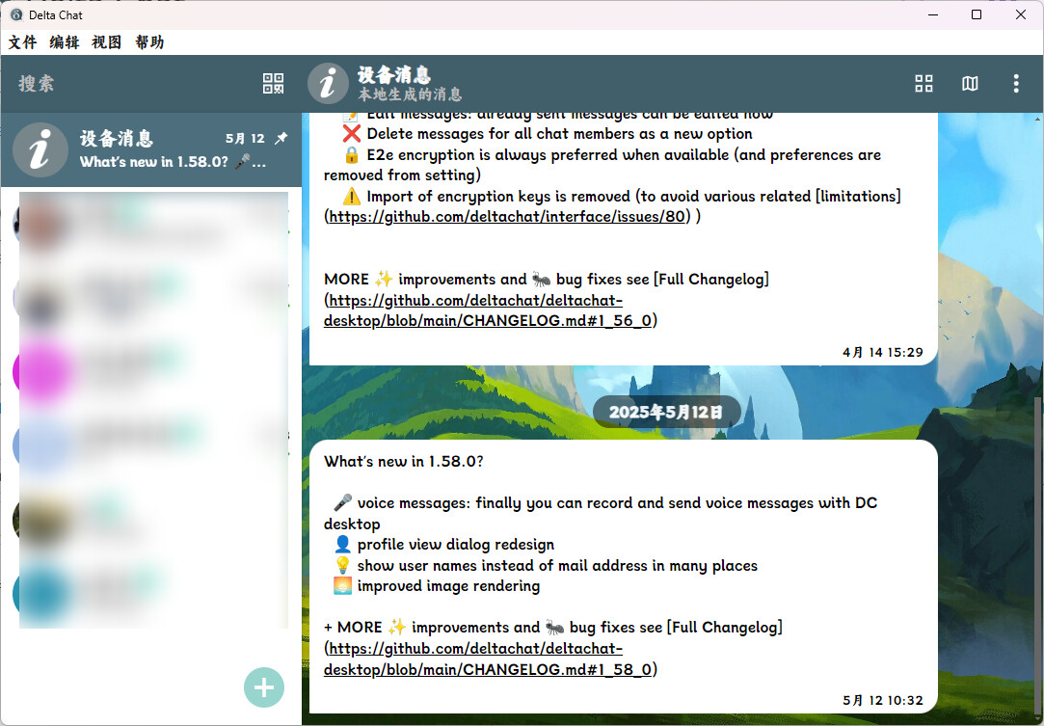Open the 帮助 menu
Image resolution: width=1044 pixels, height=726 pixels.
[x=149, y=42]
